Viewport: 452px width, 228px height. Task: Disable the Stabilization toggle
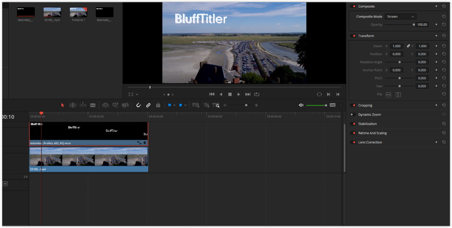click(x=353, y=124)
